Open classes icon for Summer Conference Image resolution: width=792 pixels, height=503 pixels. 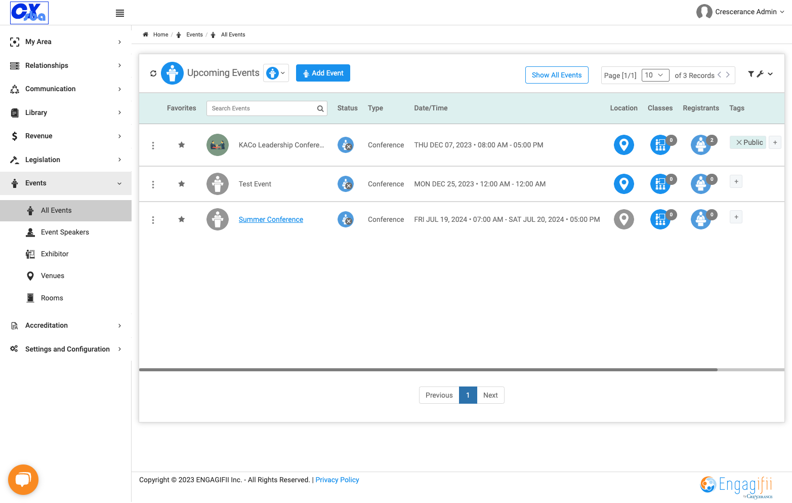[x=660, y=219]
